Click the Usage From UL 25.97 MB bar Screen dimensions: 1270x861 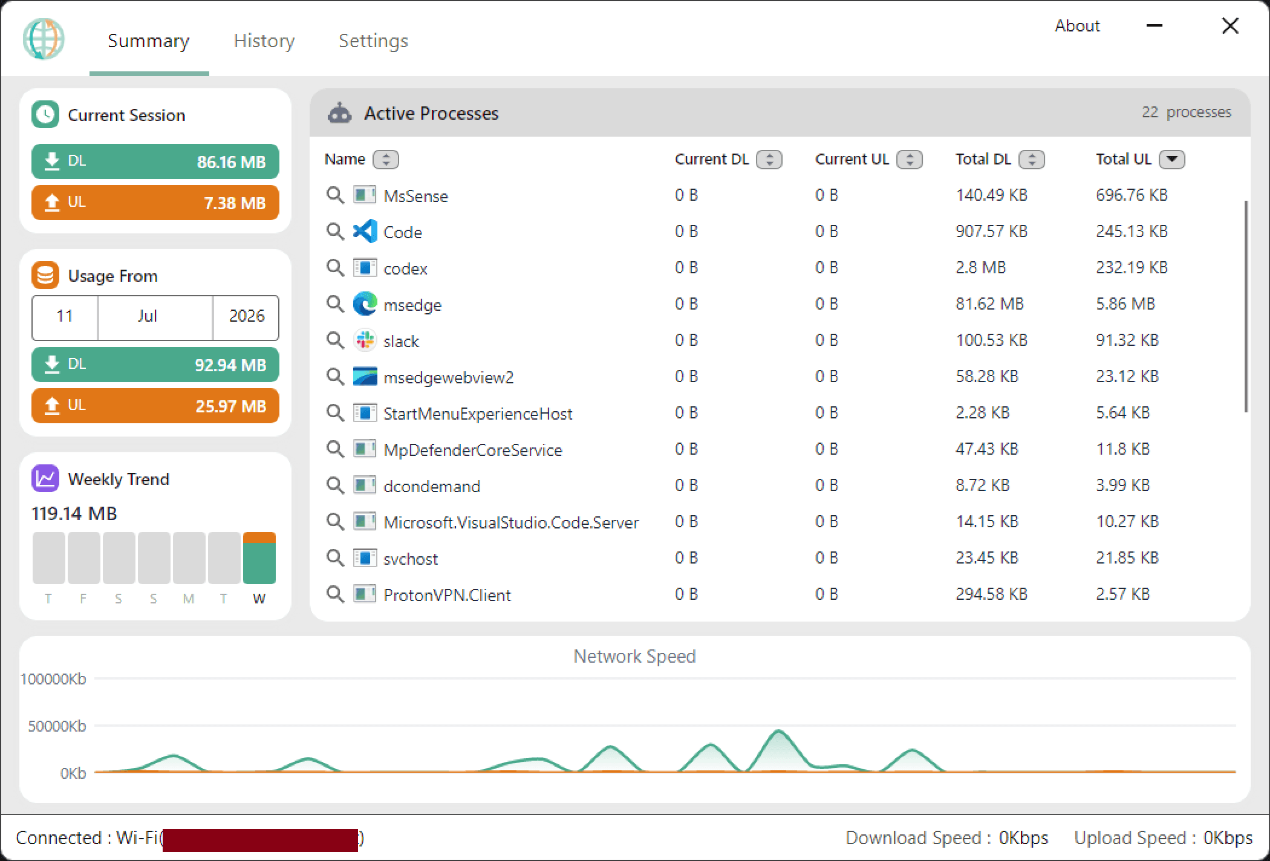click(x=155, y=406)
